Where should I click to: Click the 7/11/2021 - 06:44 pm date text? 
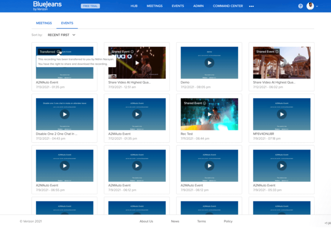[x=195, y=139]
